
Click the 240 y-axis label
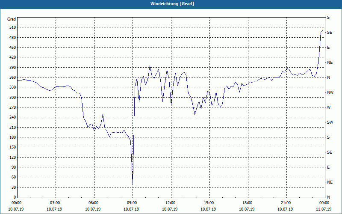pyautogui.click(x=13, y=117)
